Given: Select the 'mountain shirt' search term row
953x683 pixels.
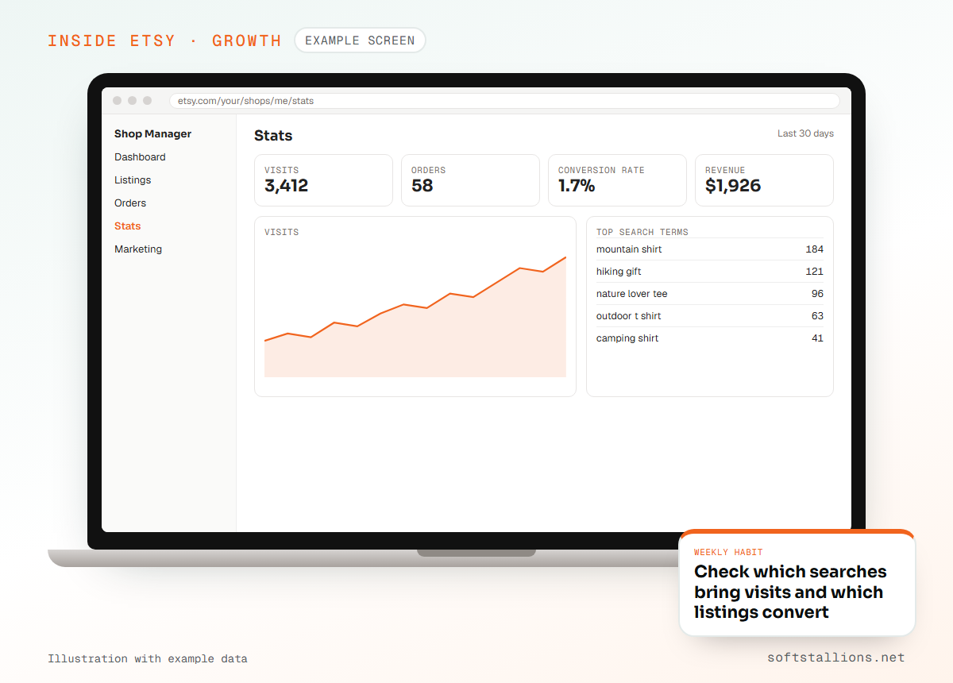Looking at the screenshot, I should [710, 249].
